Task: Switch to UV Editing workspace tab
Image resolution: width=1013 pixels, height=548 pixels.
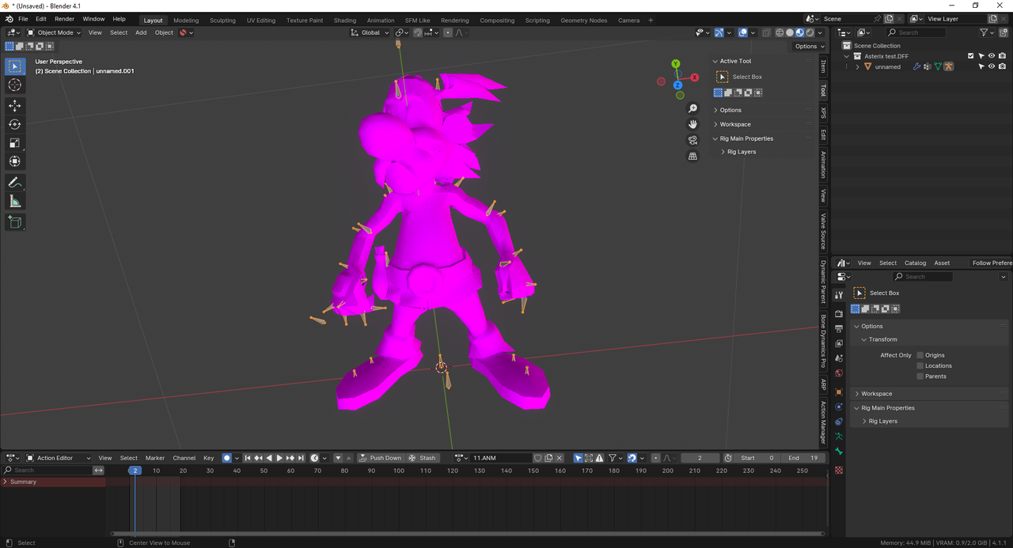Action: point(261,20)
